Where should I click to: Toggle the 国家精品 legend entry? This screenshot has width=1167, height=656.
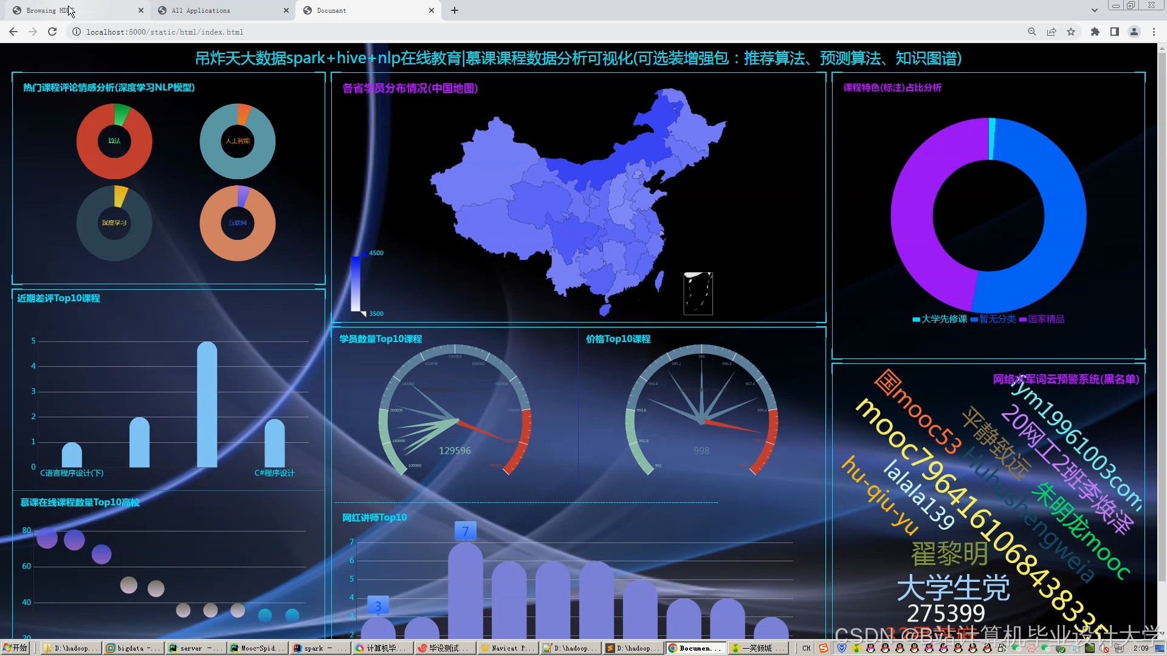coord(1042,318)
